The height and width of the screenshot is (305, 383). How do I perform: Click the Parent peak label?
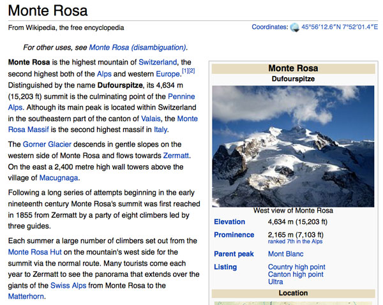point(234,254)
